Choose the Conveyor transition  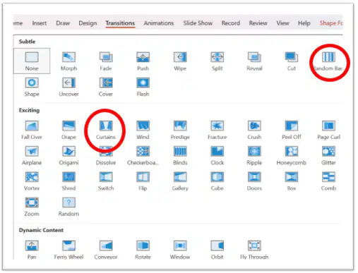[x=106, y=250]
